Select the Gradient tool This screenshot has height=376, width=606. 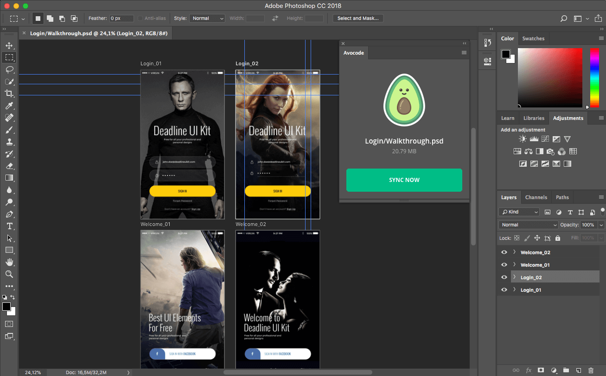click(9, 178)
